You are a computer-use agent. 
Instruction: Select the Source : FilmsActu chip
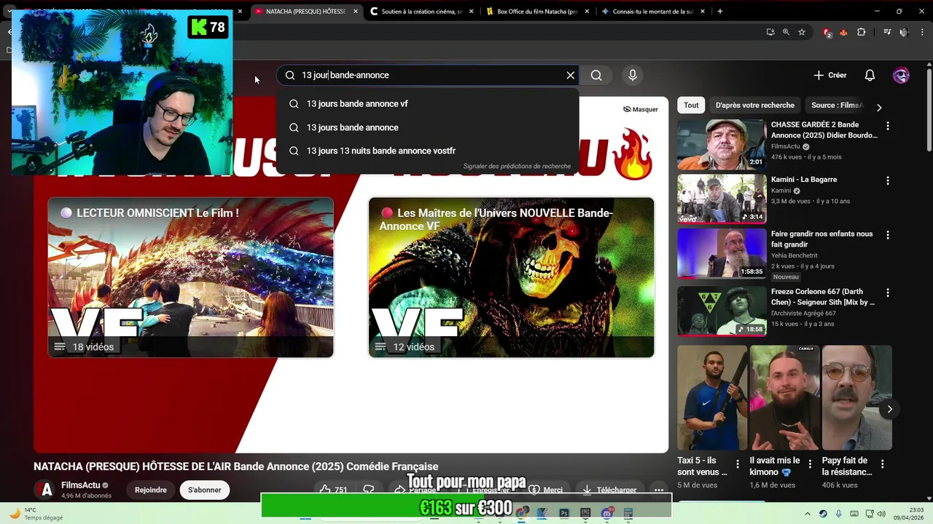[x=836, y=105]
